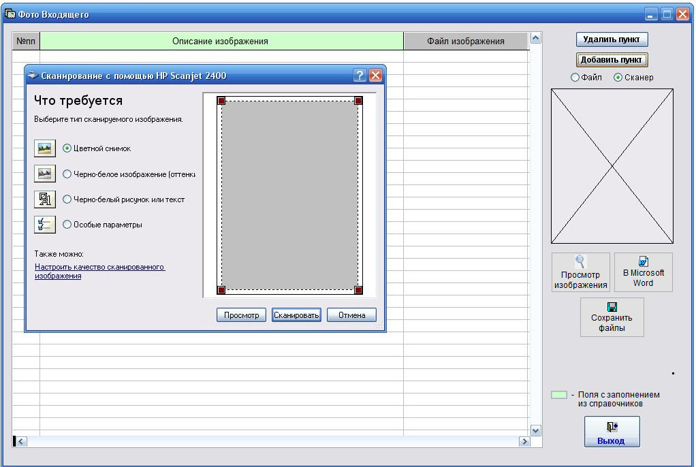Click the top-right crop handle in preview
696x467 pixels.
(358, 101)
